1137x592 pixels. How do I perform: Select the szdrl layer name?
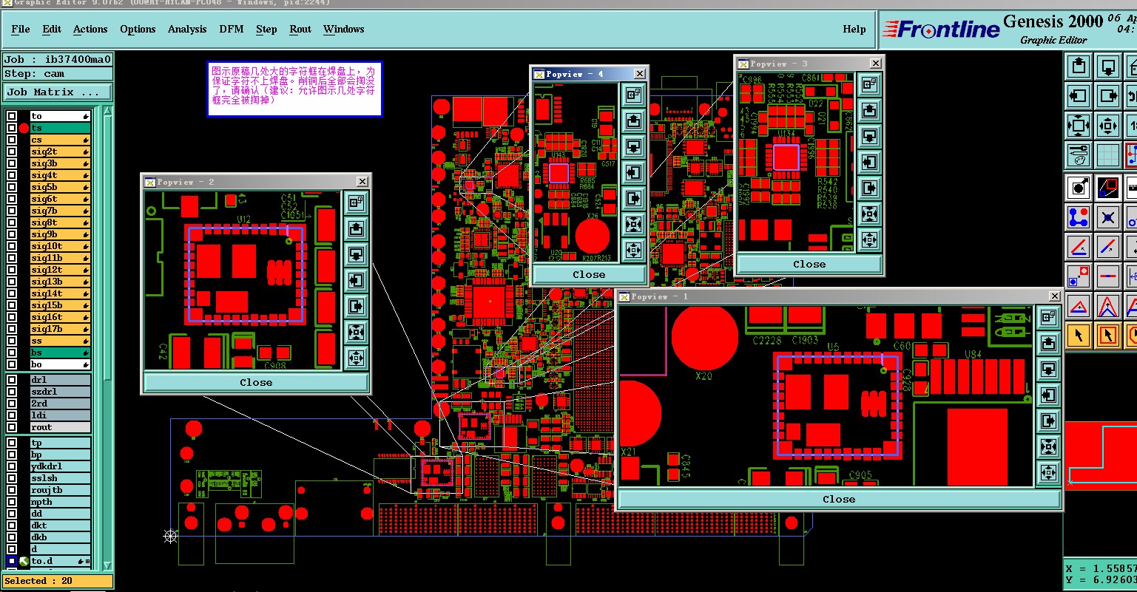(60, 392)
